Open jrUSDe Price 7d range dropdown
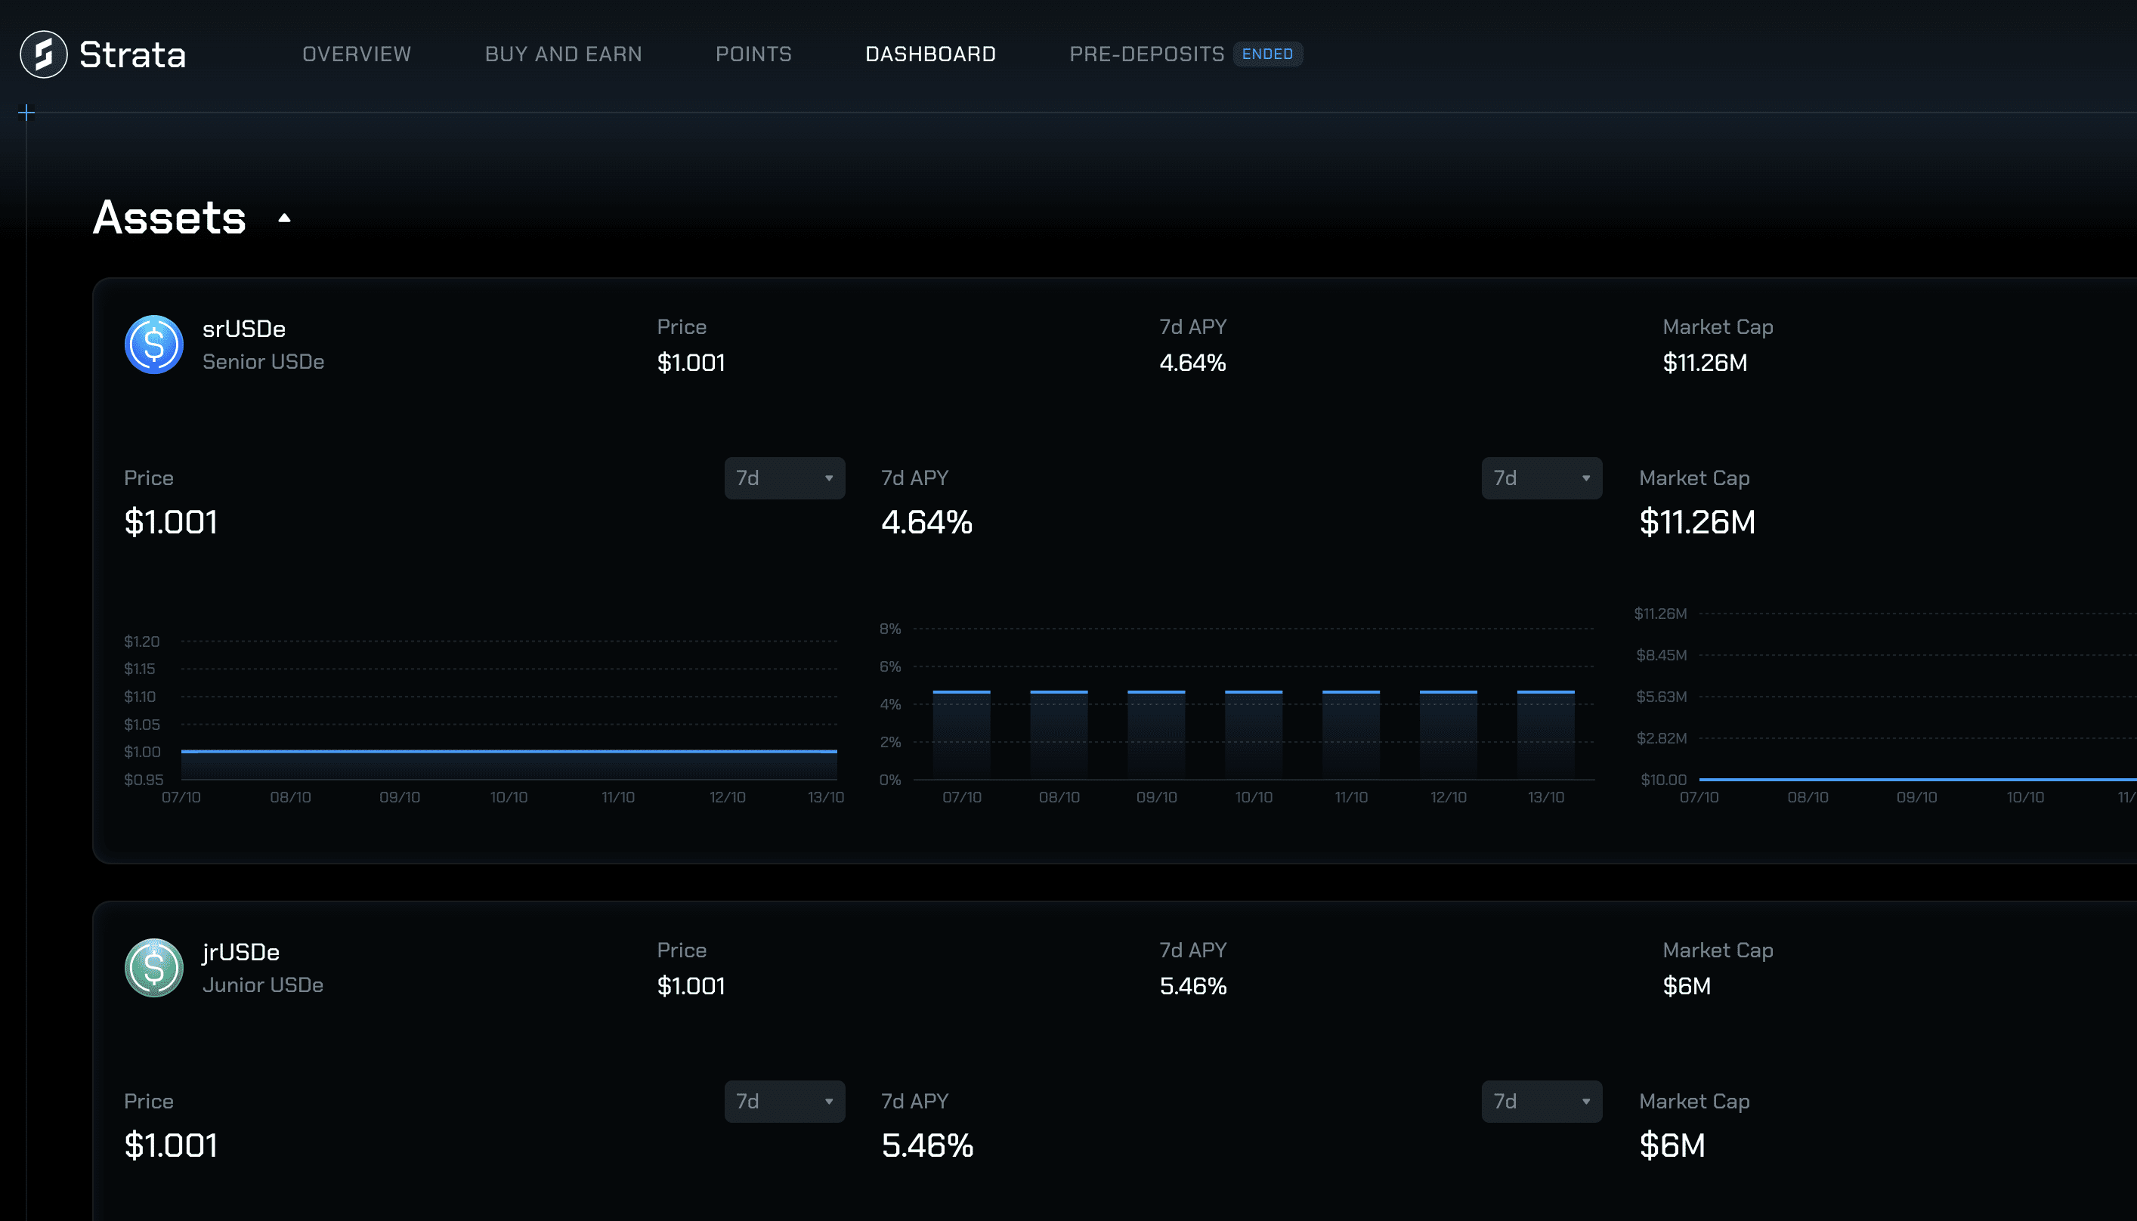 tap(784, 1101)
